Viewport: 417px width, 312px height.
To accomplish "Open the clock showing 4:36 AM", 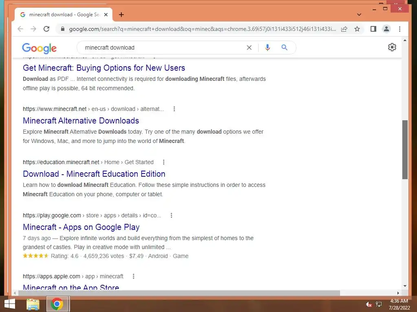I will pyautogui.click(x=399, y=304).
